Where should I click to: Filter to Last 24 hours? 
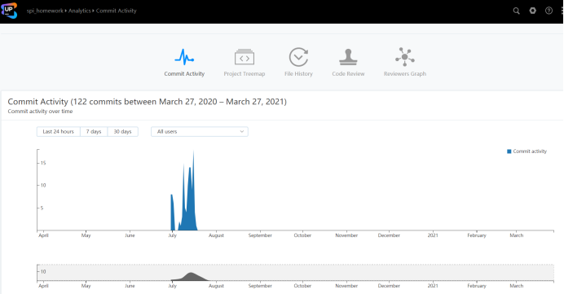(x=58, y=132)
